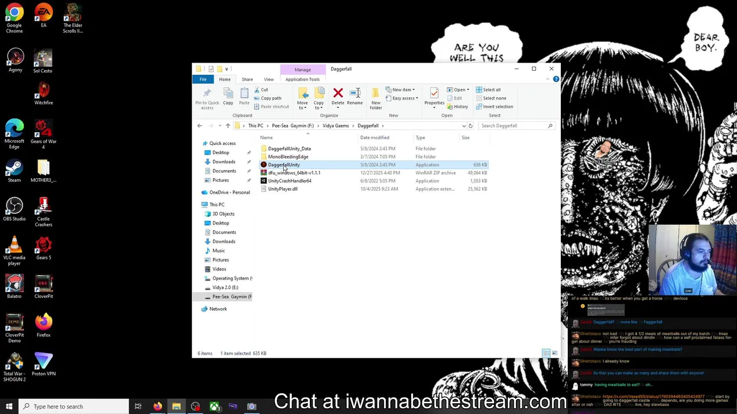Click the Steam desktop shortcut
Viewport: 737px width, 414px height.
(x=14, y=171)
